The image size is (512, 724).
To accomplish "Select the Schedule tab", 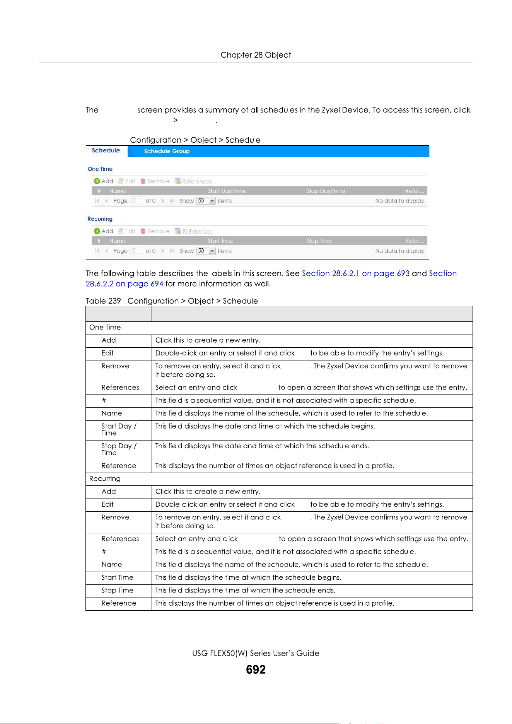I will coord(106,150).
